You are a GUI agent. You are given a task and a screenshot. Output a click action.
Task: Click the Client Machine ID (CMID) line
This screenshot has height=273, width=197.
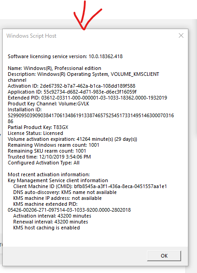(90, 187)
